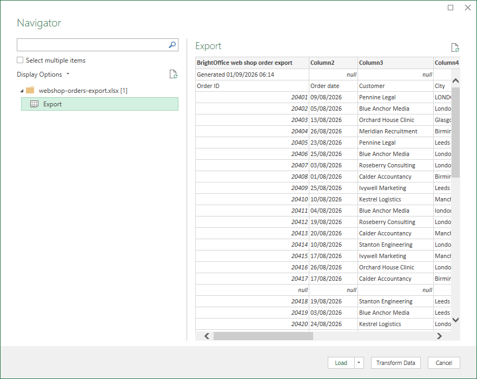The image size is (477, 379).
Task: Open the Load button dropdown arrow
Action: pos(359,363)
